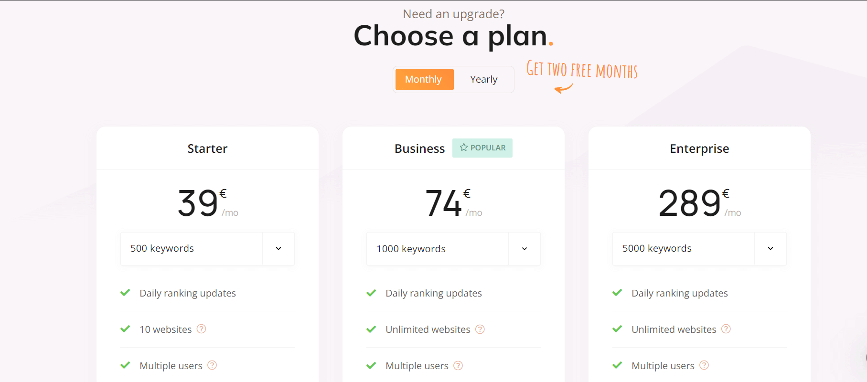The height and width of the screenshot is (382, 867).
Task: Click the Get Two Free Months text
Action: [x=582, y=70]
